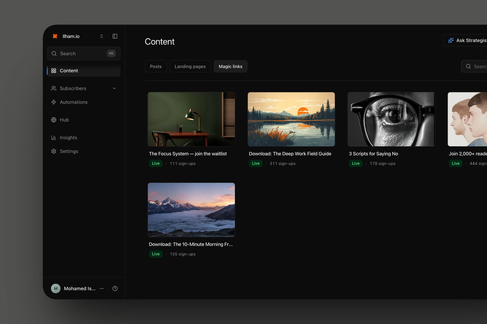The width and height of the screenshot is (487, 324).
Task: Open the Focus System desk lamp thumbnail
Action: click(191, 119)
